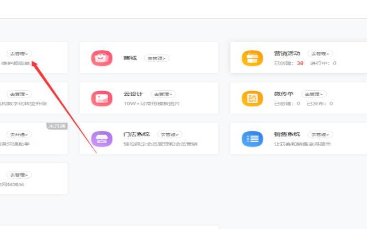
Task: Click 让获客和销售变得简单 description
Action: (302, 144)
